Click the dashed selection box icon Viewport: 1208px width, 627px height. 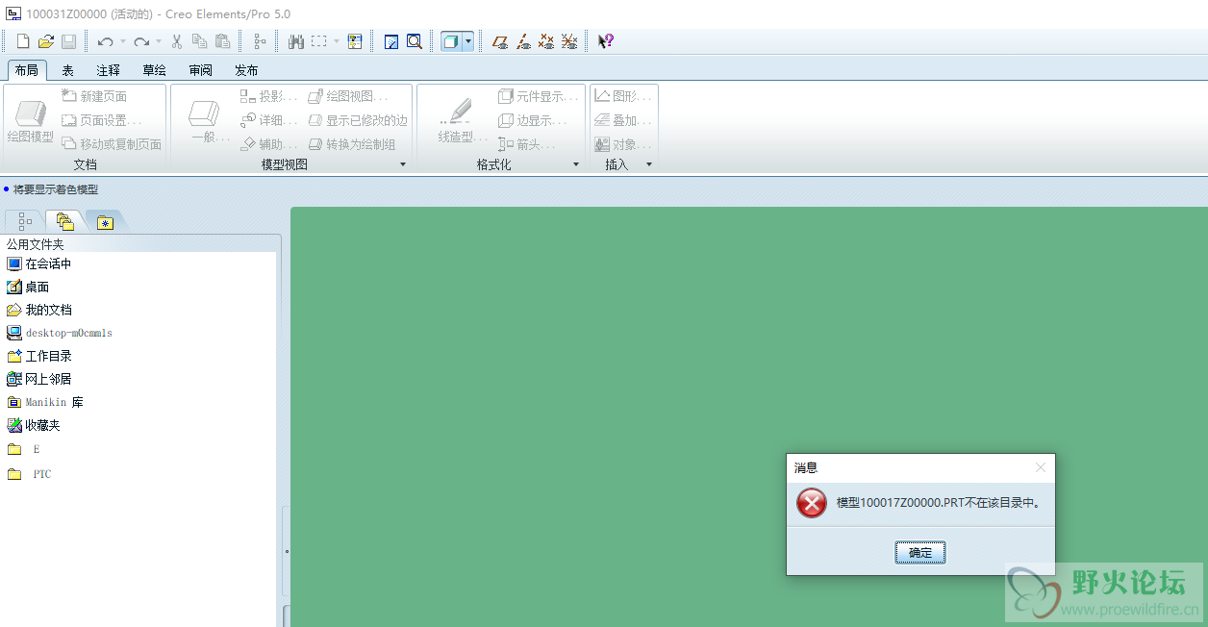pos(319,41)
